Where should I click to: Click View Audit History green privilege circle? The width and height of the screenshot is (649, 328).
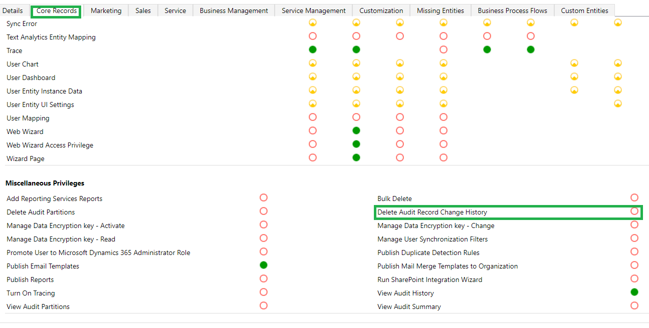point(634,292)
